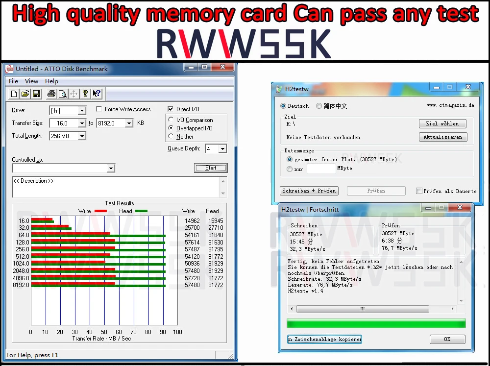This screenshot has height=366, width=490.
Task: Click the Print Preview icon in ATTO toolbar
Action: click(63, 94)
